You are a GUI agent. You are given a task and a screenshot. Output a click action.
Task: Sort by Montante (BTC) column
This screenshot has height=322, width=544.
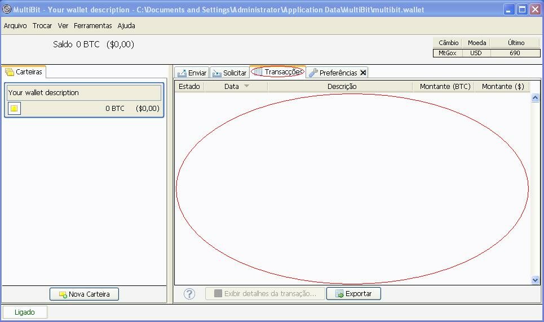click(x=445, y=86)
